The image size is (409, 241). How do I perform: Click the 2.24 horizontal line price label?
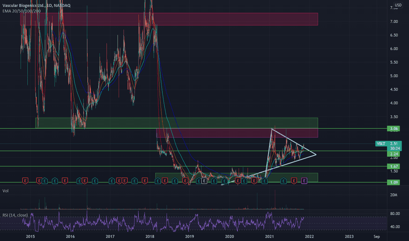pos(394,154)
